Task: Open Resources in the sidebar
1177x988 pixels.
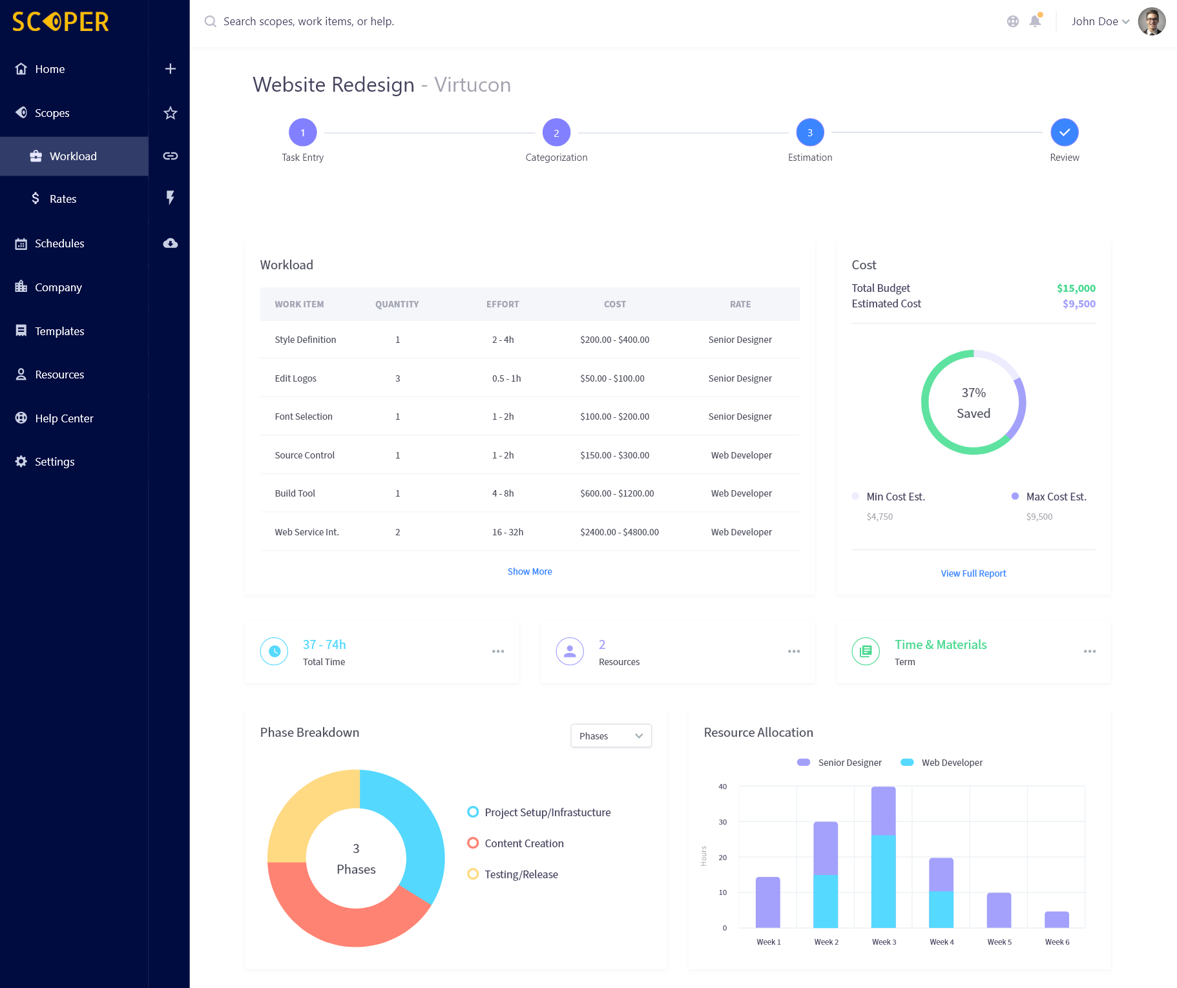Action: click(74, 375)
